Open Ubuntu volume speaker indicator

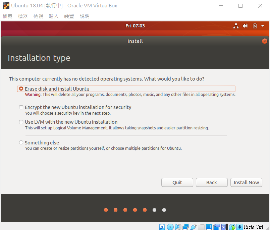(x=245, y=26)
